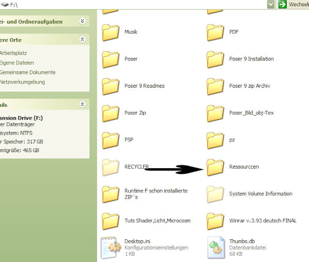Select the Poser 9 Readmes folder icon
309x262 pixels.
click(x=111, y=87)
